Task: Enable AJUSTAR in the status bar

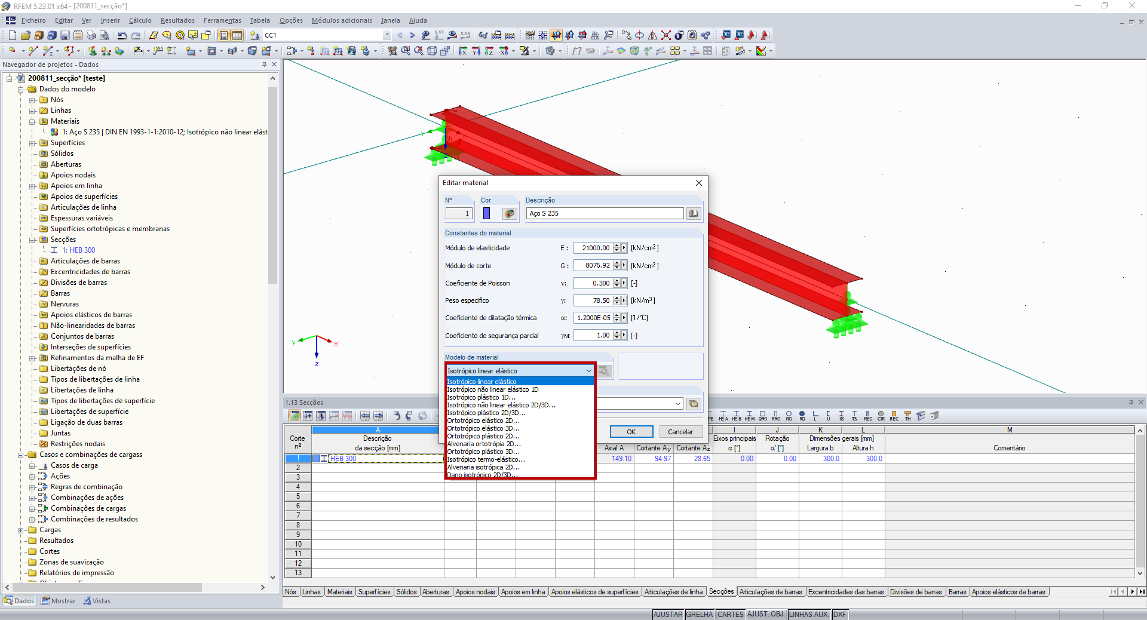Action: (667, 615)
